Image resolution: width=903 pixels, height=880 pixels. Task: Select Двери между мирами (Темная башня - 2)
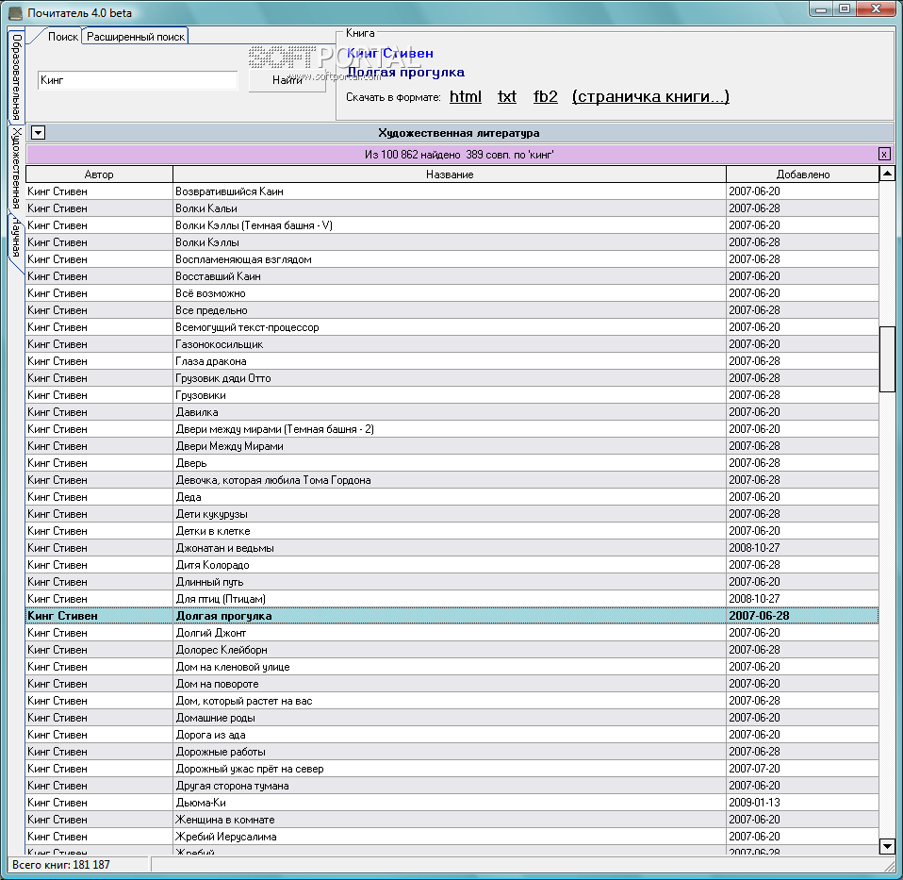click(452, 429)
